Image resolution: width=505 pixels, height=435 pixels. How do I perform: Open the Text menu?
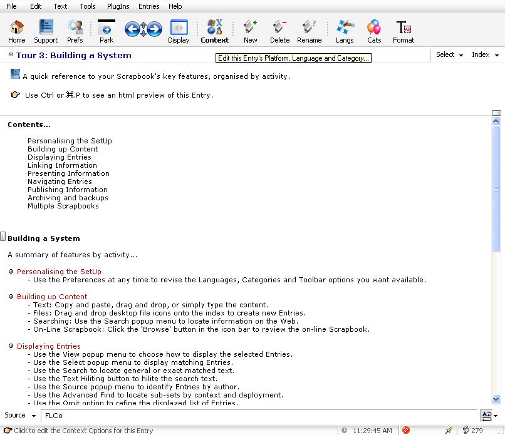60,6
